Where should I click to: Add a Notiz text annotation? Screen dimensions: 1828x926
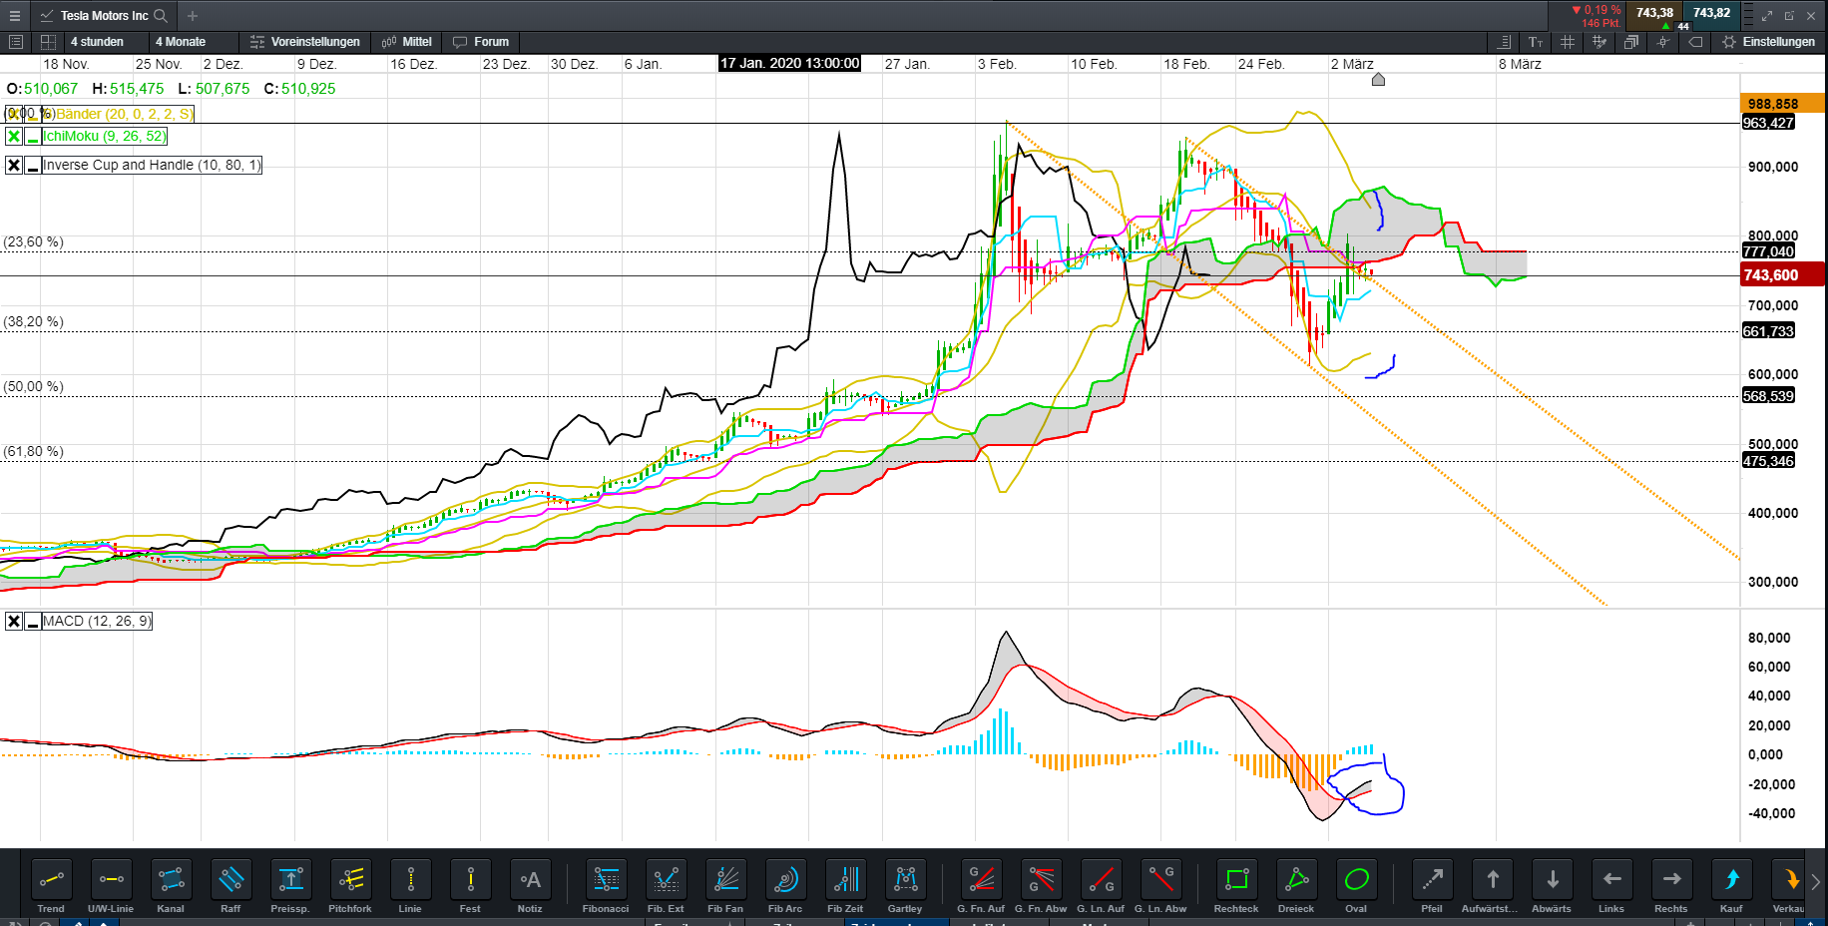[x=530, y=886]
